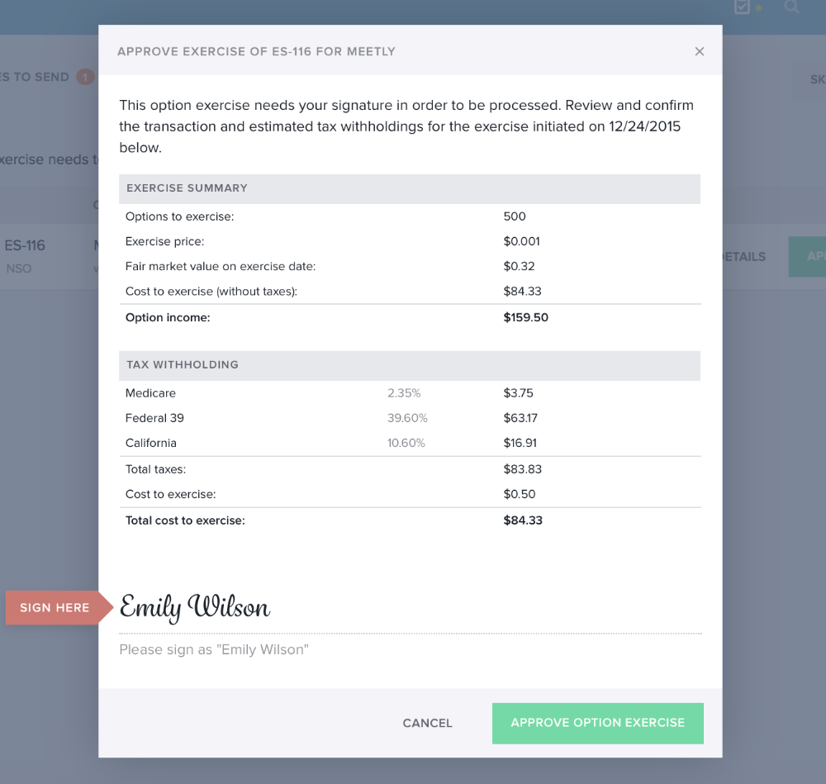Select the ES-116 row behind dialog
Screen dimensions: 826x784
tap(25, 245)
